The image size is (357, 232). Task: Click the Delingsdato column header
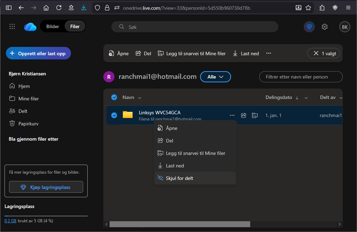pyautogui.click(x=279, y=97)
